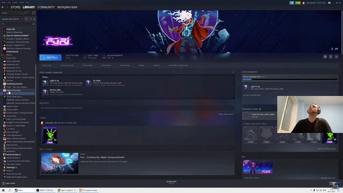Screen dimensions: 343x193
Task: Open the LIBRARY menu
Action: click(x=29, y=7)
